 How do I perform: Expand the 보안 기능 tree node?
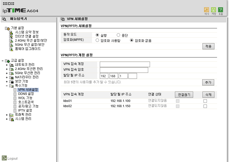[7, 81]
